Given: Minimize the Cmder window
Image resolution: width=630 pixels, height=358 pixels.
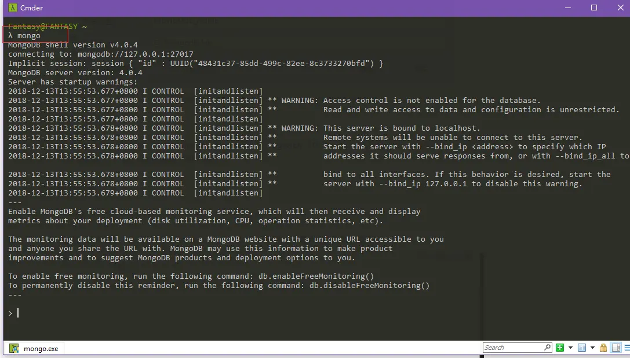Looking at the screenshot, I should [568, 8].
